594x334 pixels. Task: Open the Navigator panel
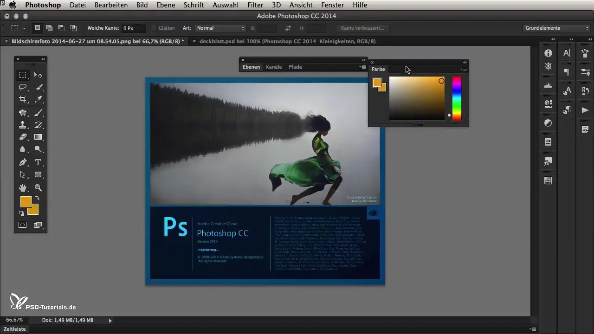pyautogui.click(x=548, y=66)
